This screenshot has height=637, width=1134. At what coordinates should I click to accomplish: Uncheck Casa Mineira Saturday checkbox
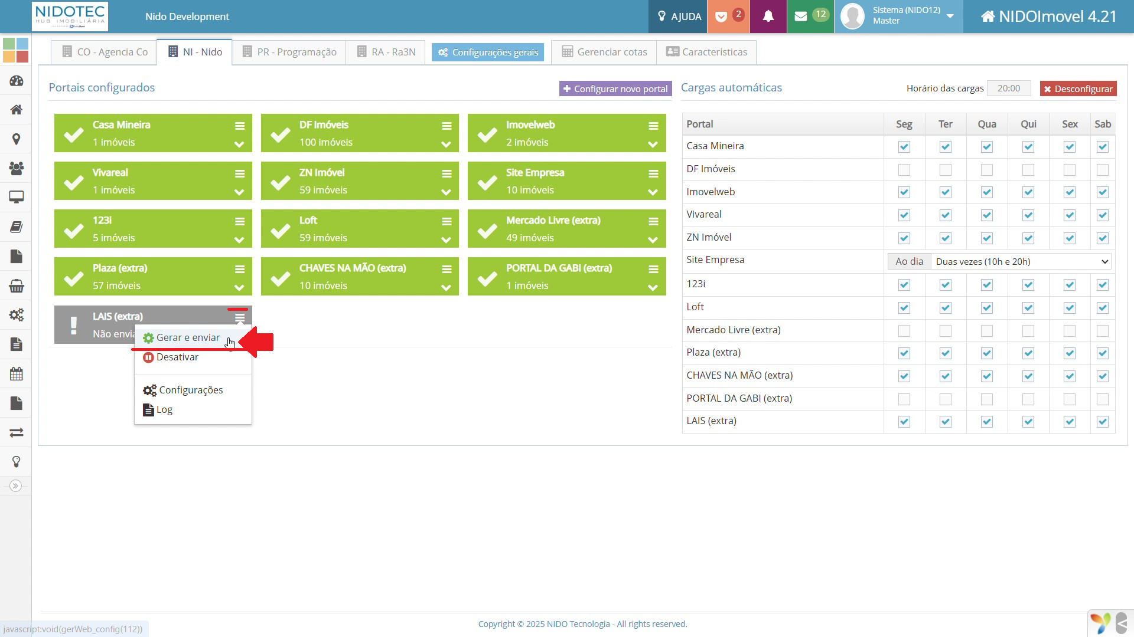[1102, 147]
